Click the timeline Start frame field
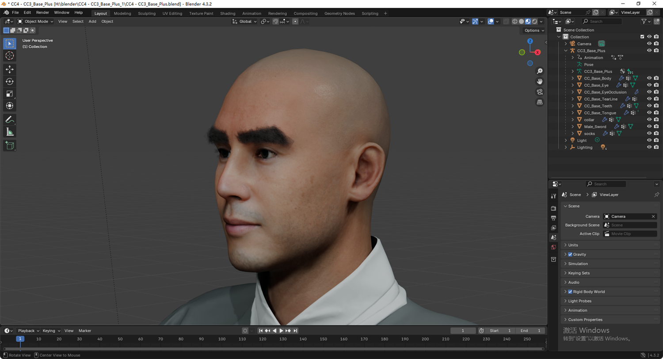Image resolution: width=663 pixels, height=359 pixels. (499, 331)
